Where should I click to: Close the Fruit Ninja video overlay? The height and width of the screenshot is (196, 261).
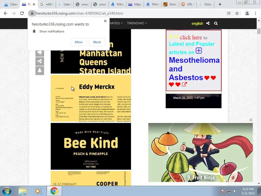(251, 120)
